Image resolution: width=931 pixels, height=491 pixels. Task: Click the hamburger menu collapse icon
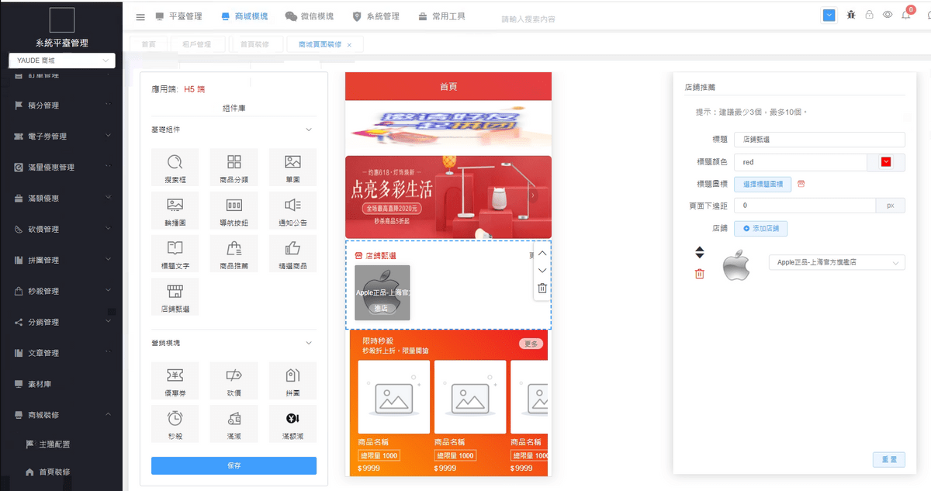tap(140, 16)
